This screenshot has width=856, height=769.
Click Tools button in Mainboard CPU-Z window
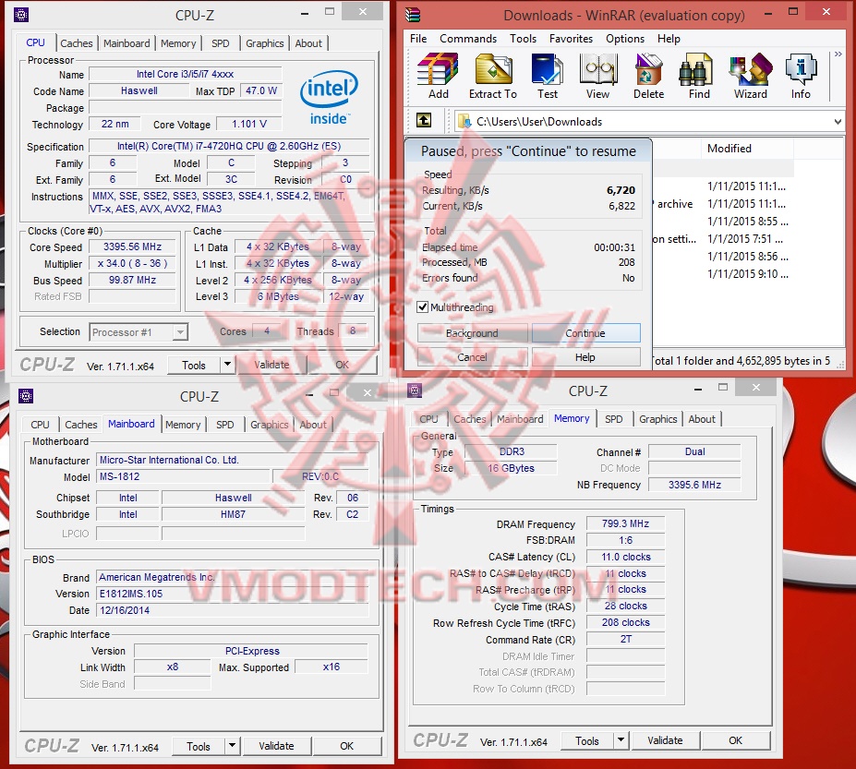pos(199,746)
